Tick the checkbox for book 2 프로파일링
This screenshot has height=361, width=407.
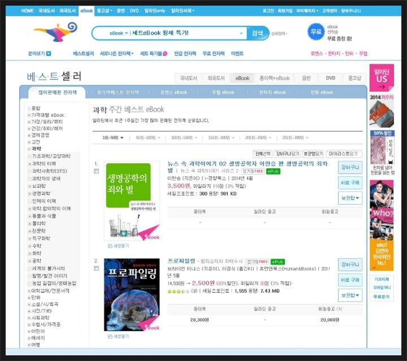(x=96, y=268)
